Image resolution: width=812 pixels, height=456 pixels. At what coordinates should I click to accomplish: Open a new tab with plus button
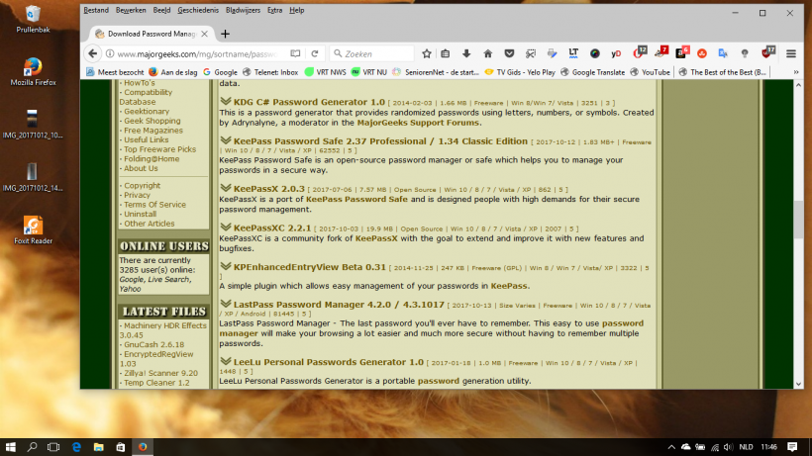click(x=225, y=34)
